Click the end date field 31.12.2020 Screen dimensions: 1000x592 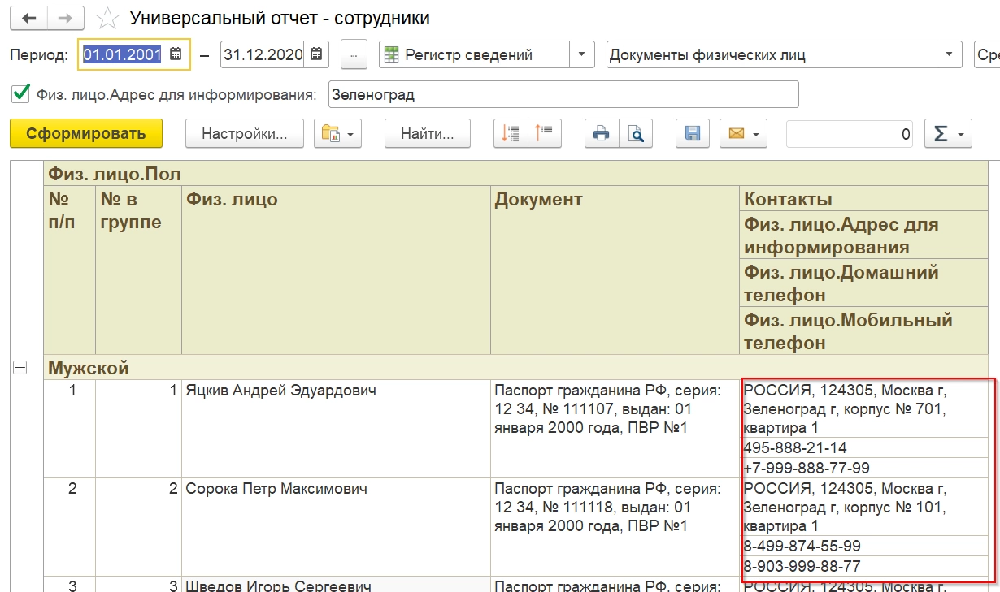[263, 55]
